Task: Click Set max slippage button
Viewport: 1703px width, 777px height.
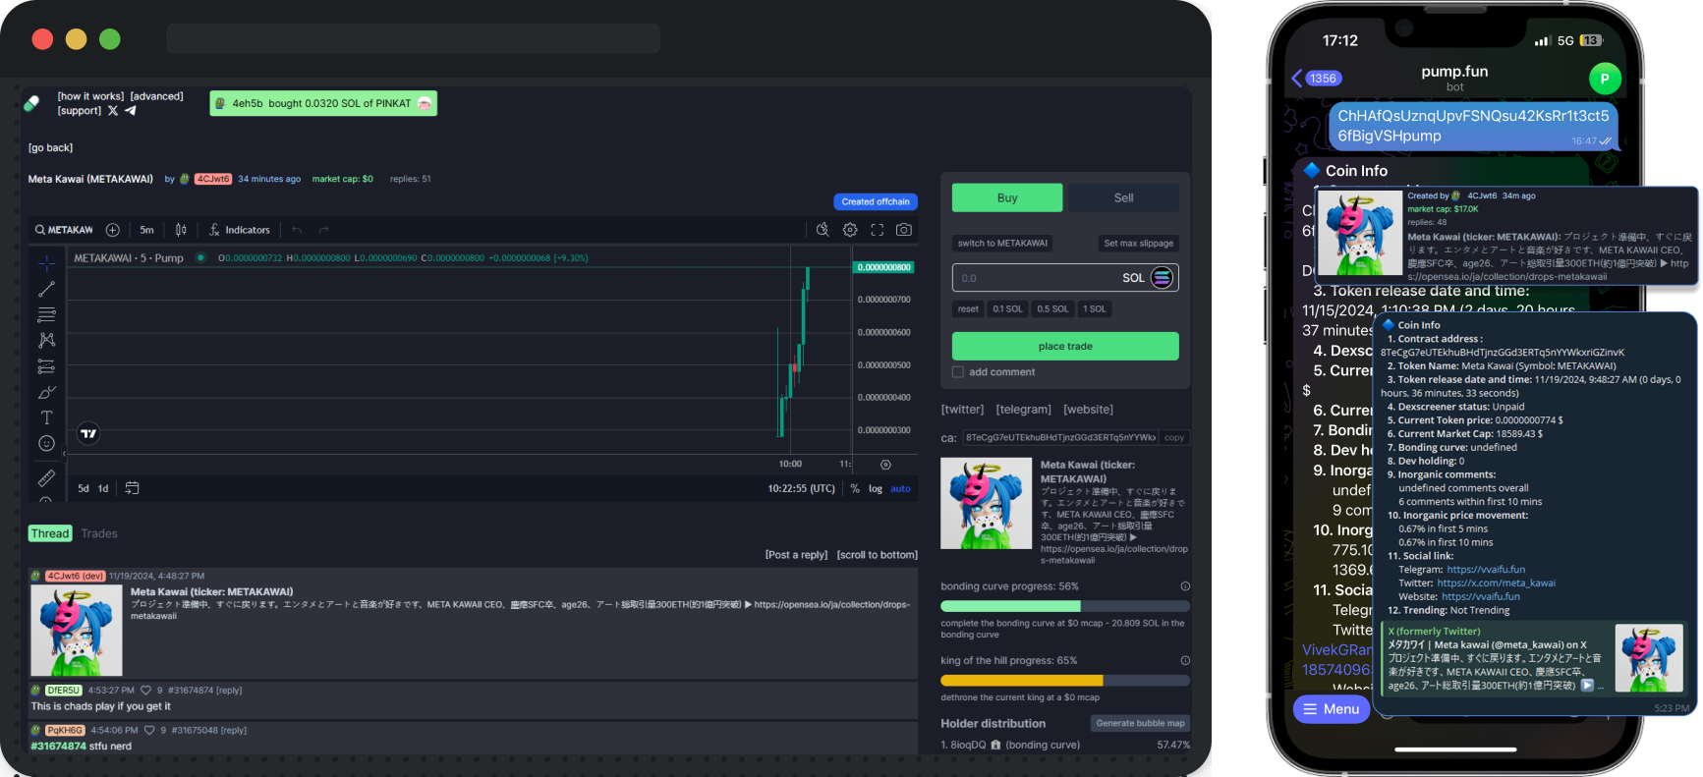Action: (x=1138, y=243)
